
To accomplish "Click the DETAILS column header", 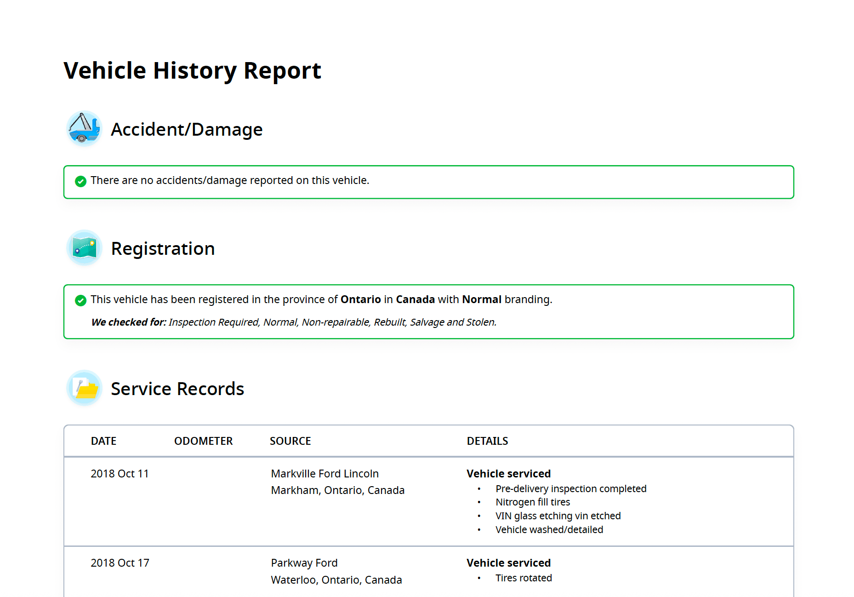I will point(487,441).
